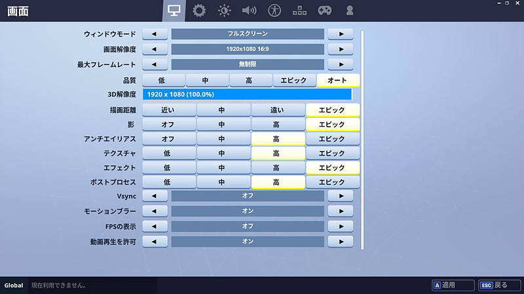This screenshot has height=294, width=524.
Task: Decrease 最大フレームレート with left arrow
Action: [x=155, y=64]
